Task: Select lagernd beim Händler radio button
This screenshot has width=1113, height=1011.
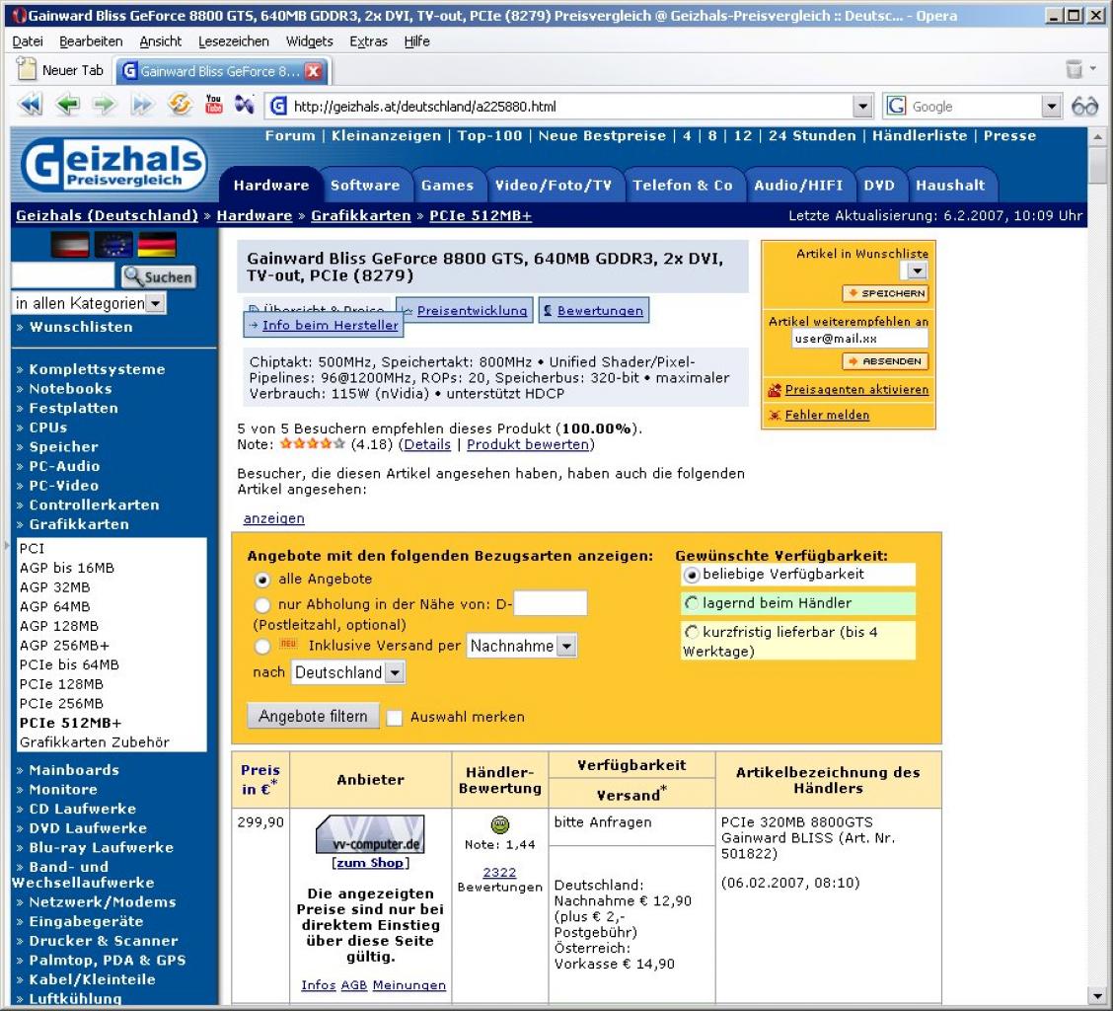Action: [692, 603]
